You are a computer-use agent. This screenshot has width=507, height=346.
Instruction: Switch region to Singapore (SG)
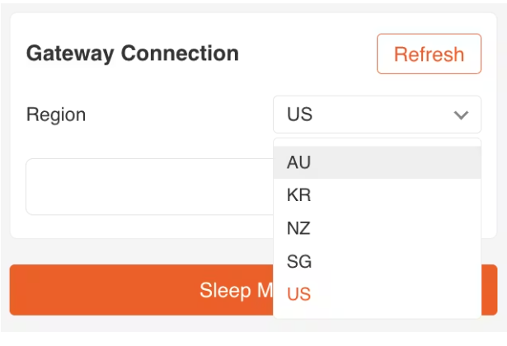coord(377,261)
